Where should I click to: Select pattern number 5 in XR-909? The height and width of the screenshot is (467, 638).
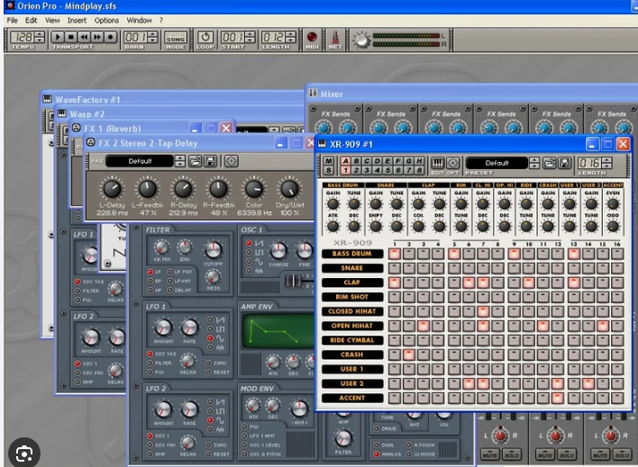387,170
